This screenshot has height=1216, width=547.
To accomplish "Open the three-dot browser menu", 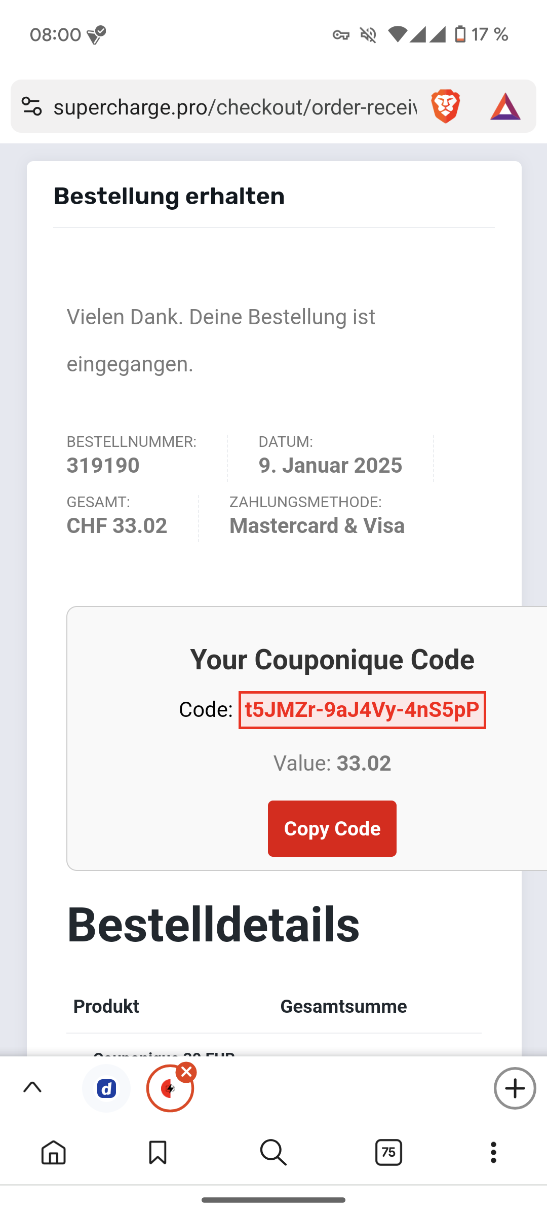I will pos(493,1153).
